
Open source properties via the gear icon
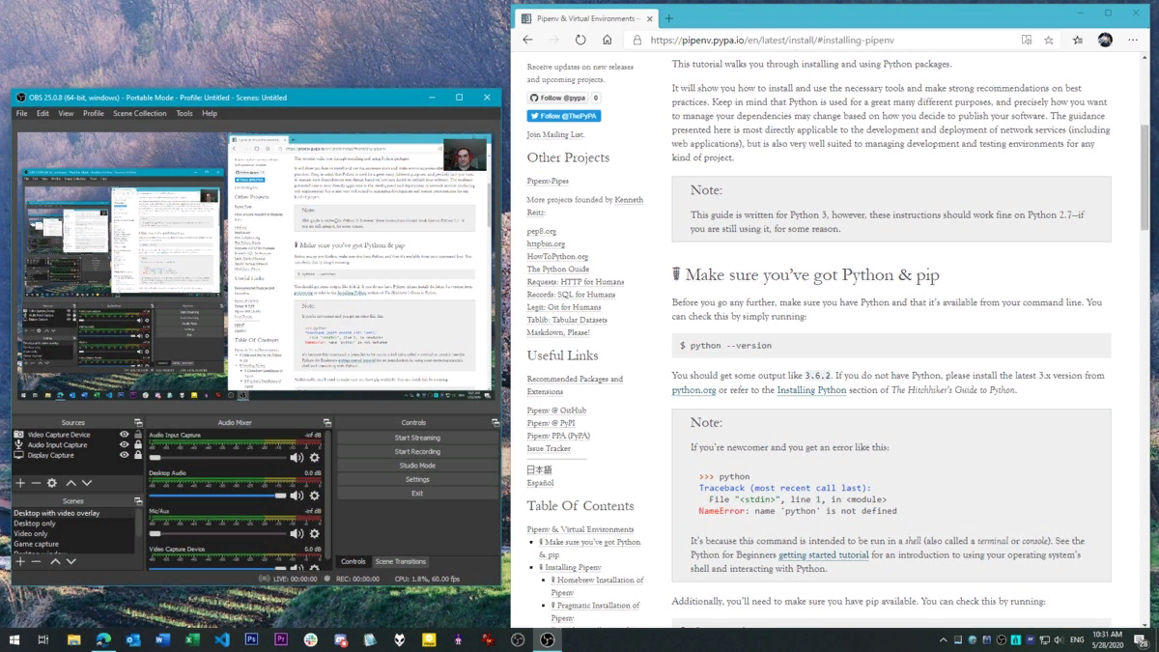[x=51, y=481]
